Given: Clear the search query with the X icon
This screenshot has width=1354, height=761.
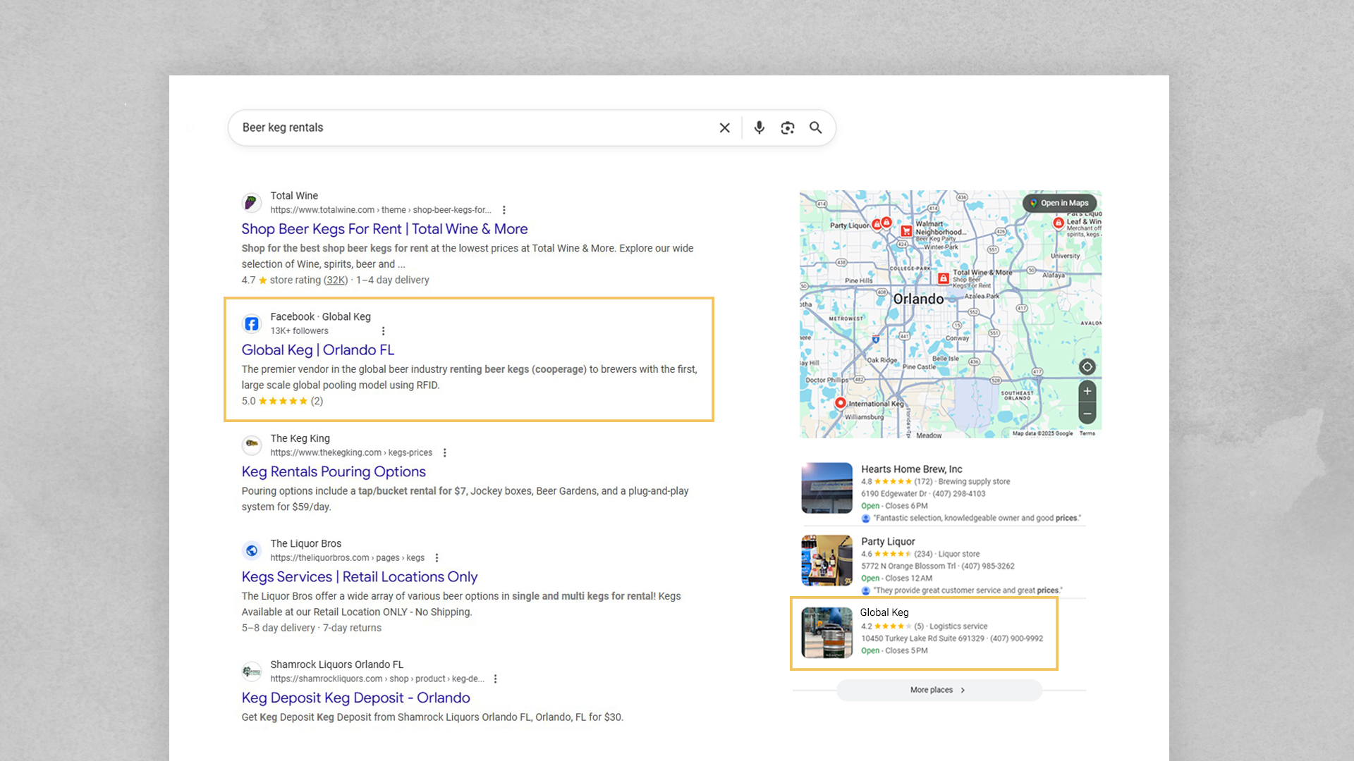Looking at the screenshot, I should tap(724, 128).
